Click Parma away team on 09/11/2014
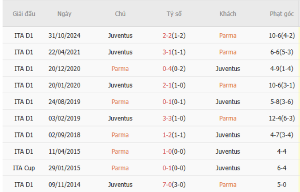300x192 pixels. click(228, 185)
